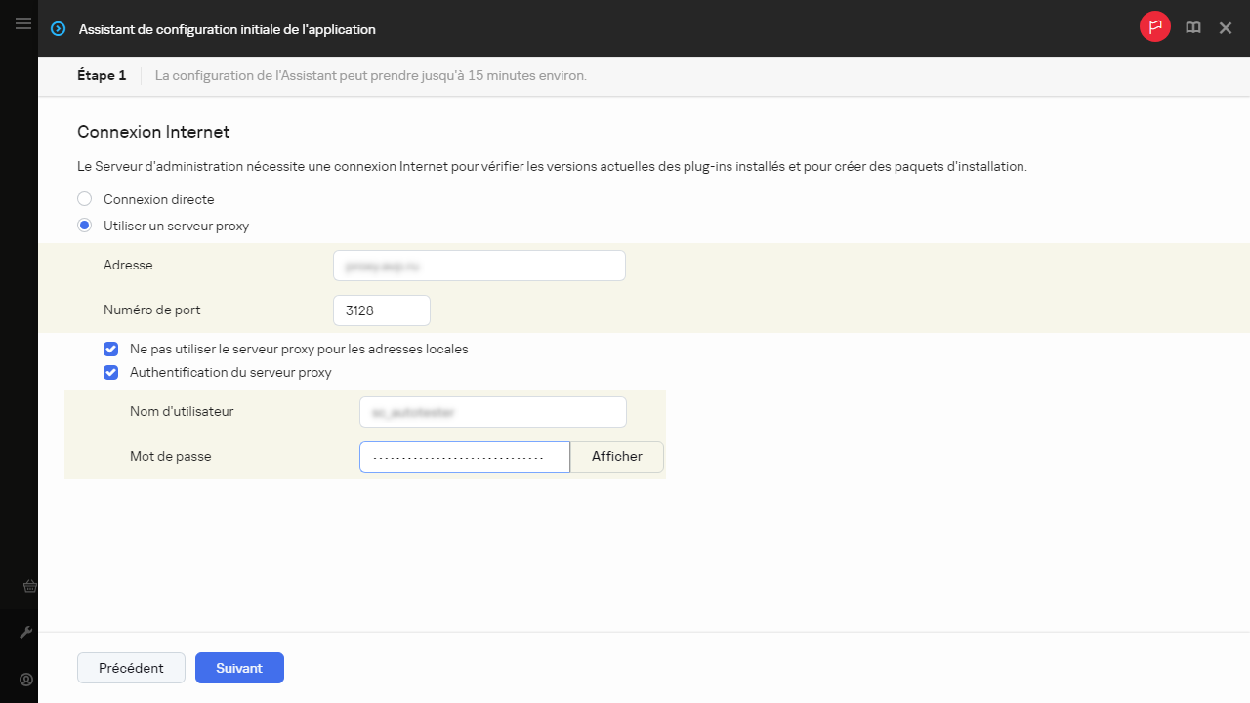Viewport: 1250px width, 703px height.
Task: Click the 'Nom d'utilisateur' text field
Action: [492, 412]
